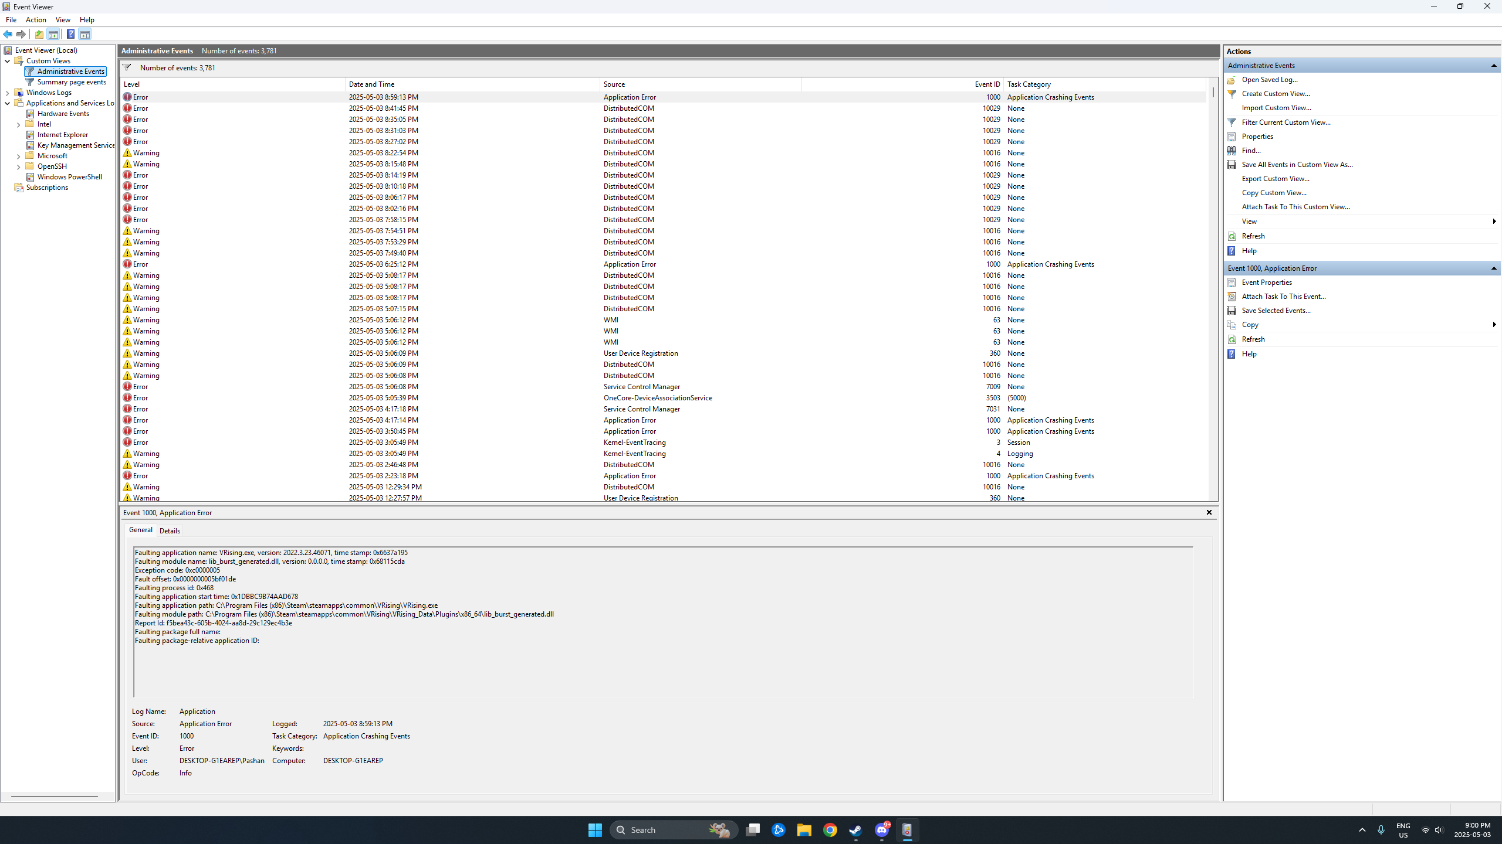Open Event Properties in Actions pane
Image resolution: width=1502 pixels, height=844 pixels.
tap(1266, 283)
